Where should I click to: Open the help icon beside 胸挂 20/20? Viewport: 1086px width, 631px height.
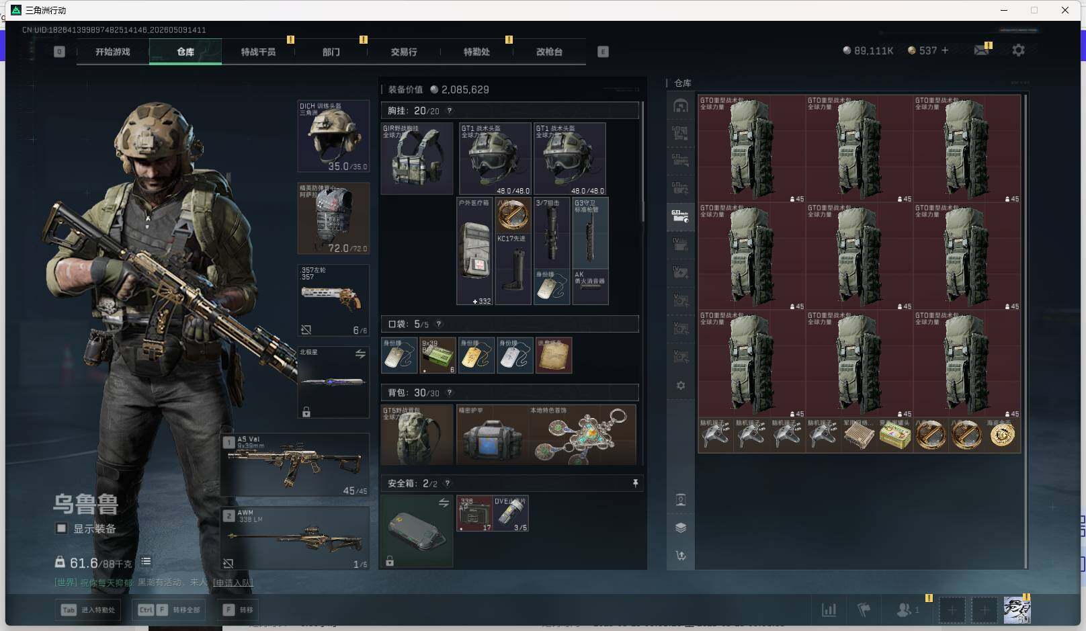click(449, 111)
